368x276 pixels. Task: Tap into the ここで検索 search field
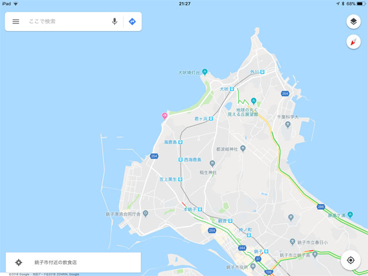pos(68,22)
